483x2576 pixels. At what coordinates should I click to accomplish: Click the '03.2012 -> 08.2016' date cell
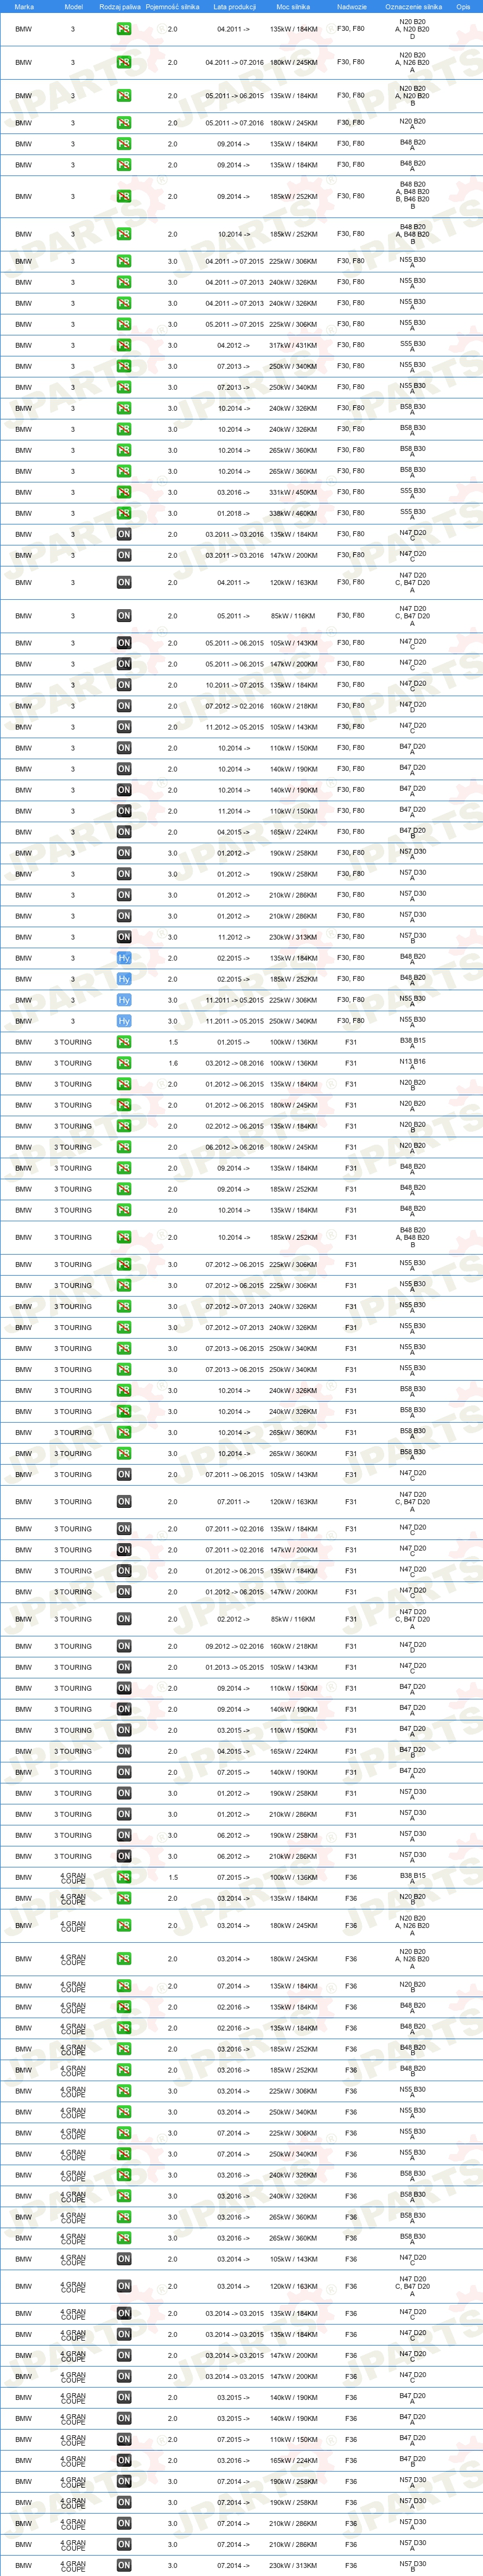click(234, 1063)
